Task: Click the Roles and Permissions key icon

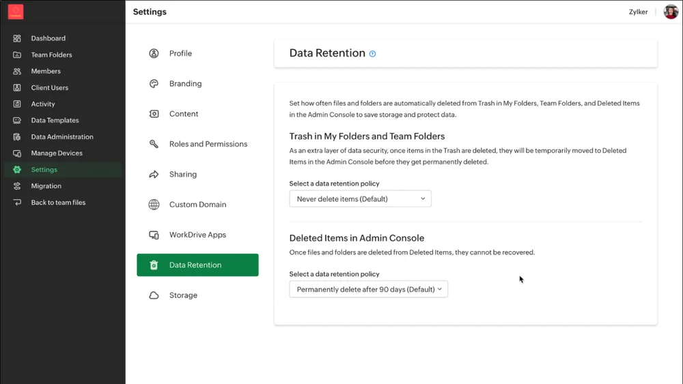Action: (x=154, y=144)
